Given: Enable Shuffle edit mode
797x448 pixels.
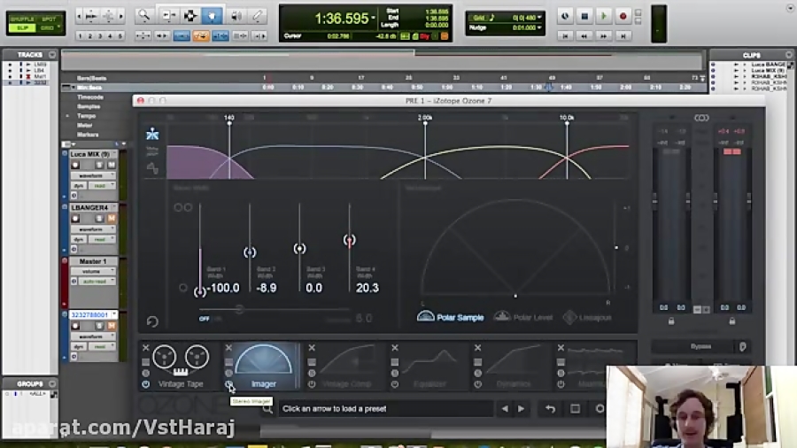Looking at the screenshot, I should (x=22, y=19).
